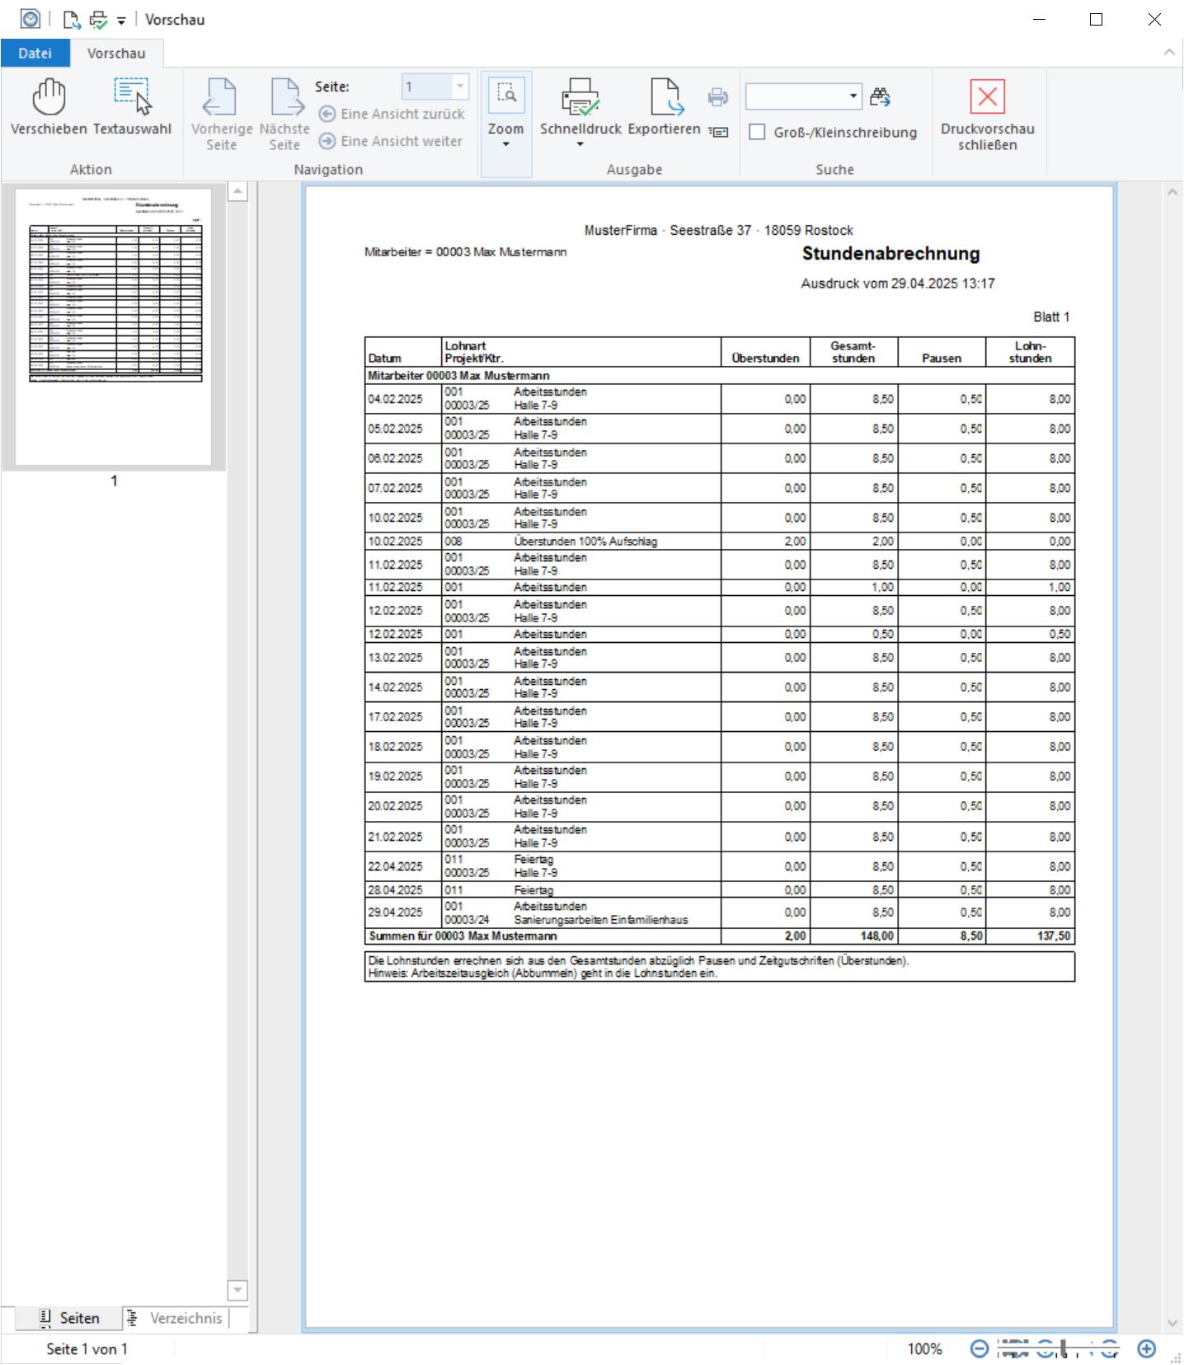Open the Schnelldruck dropdown arrow
Viewport: 1184px width, 1365px height.
coord(580,145)
